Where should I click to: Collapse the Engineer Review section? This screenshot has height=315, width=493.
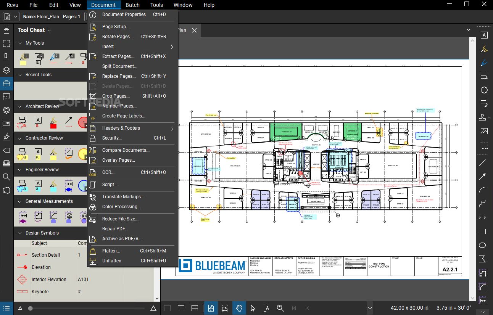tap(19, 170)
